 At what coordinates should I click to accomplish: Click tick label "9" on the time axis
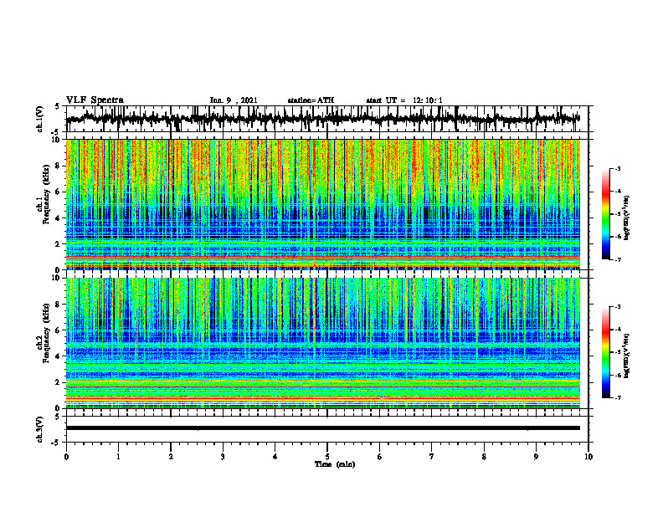coord(536,457)
